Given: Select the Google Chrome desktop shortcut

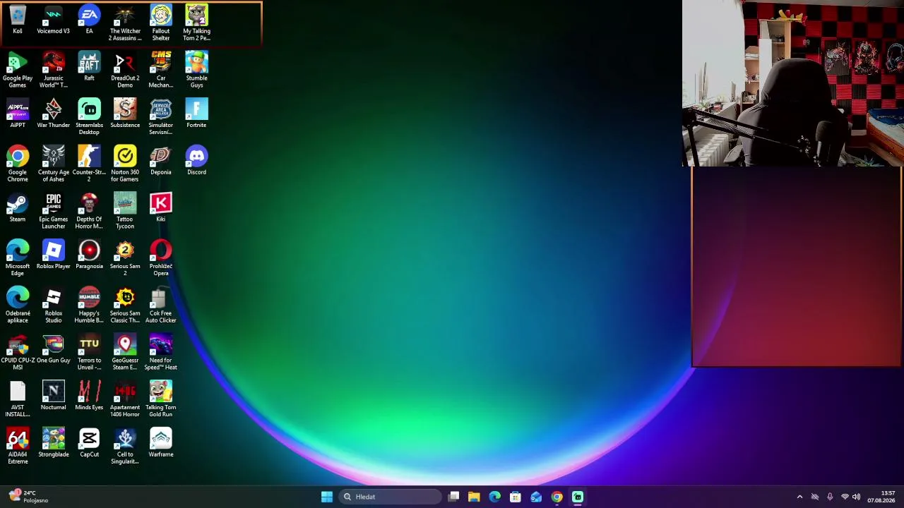Looking at the screenshot, I should click(18, 164).
